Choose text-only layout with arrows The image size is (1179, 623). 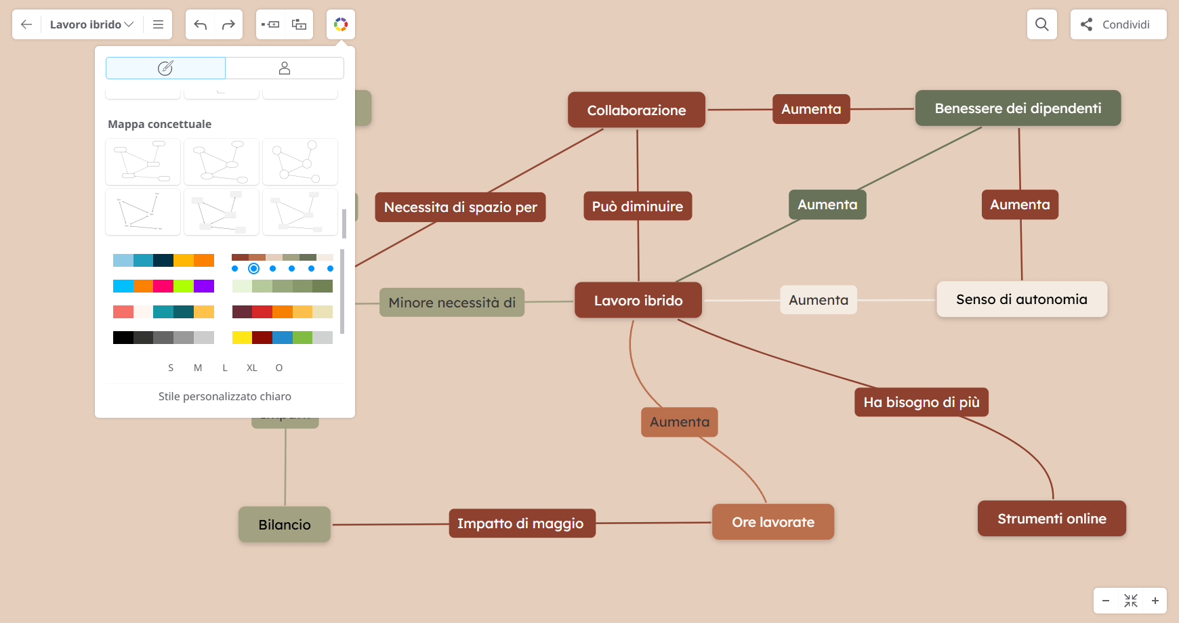(x=143, y=212)
